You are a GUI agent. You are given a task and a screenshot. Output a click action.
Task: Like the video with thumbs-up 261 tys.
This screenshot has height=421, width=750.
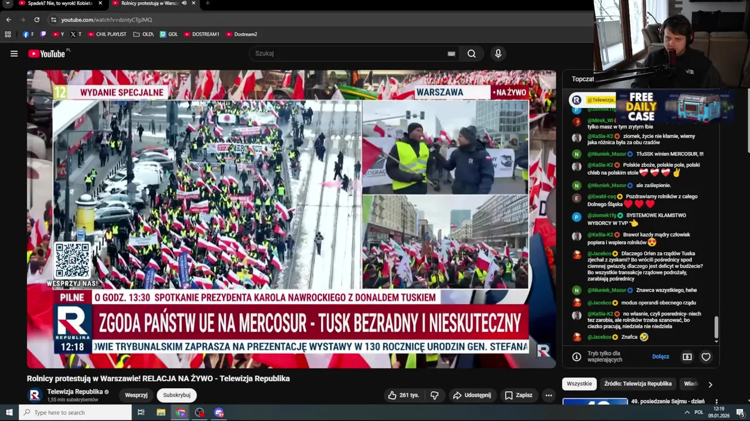[x=403, y=395]
